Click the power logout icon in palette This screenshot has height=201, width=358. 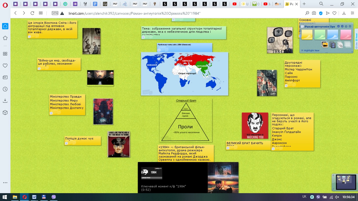coord(346,26)
